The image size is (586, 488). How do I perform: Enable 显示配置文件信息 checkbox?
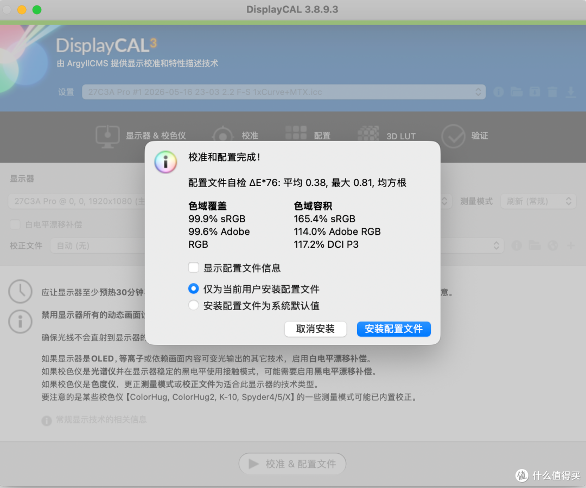(194, 267)
